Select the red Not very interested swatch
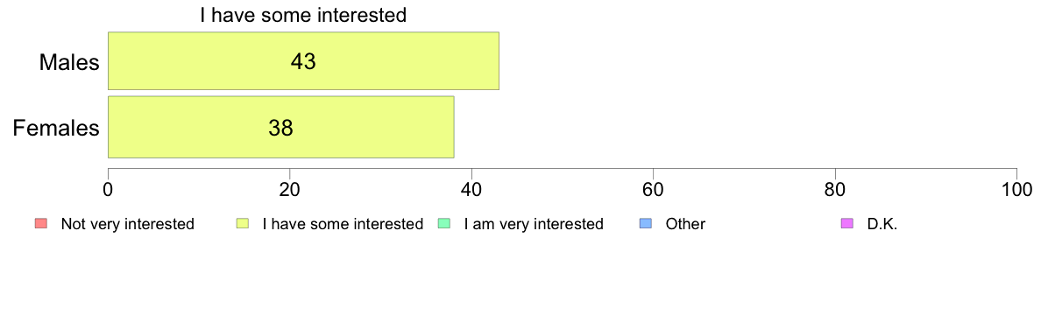The height and width of the screenshot is (322, 1041). tap(39, 224)
